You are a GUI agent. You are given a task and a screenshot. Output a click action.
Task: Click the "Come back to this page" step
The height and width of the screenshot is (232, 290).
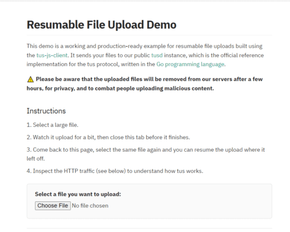pyautogui.click(x=146, y=154)
